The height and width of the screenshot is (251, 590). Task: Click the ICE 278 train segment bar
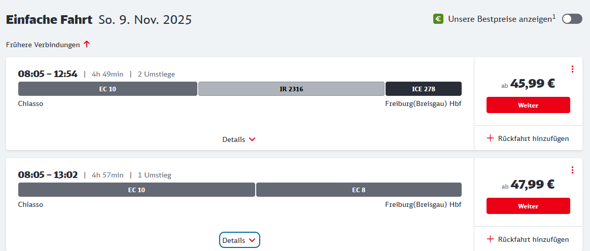pyautogui.click(x=423, y=89)
